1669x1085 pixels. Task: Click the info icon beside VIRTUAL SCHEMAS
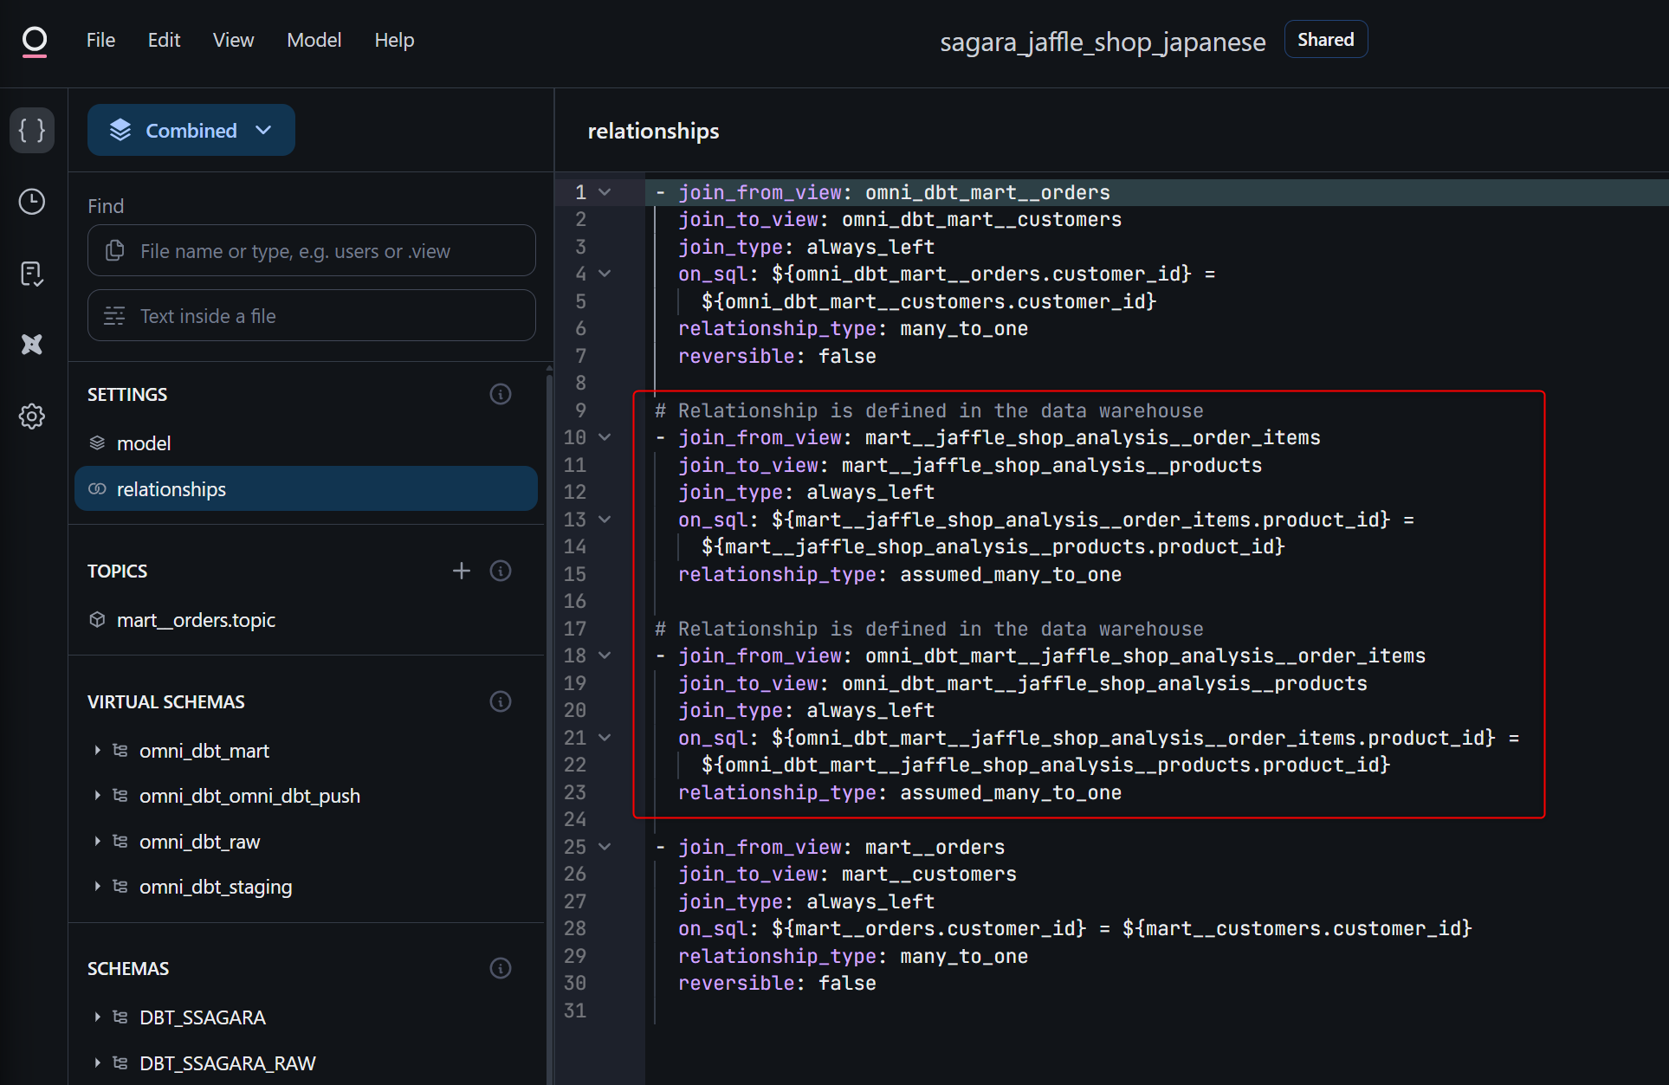[501, 701]
